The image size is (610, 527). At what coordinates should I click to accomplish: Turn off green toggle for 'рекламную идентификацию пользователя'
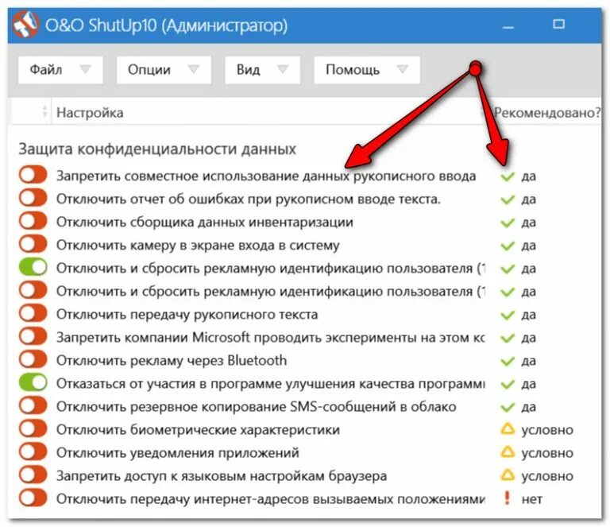click(33, 267)
